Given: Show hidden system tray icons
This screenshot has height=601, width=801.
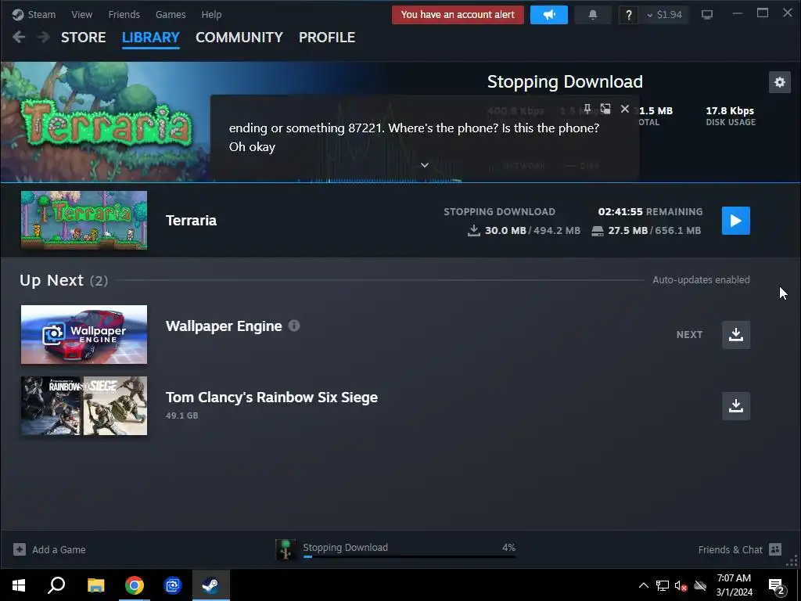Looking at the screenshot, I should (644, 585).
